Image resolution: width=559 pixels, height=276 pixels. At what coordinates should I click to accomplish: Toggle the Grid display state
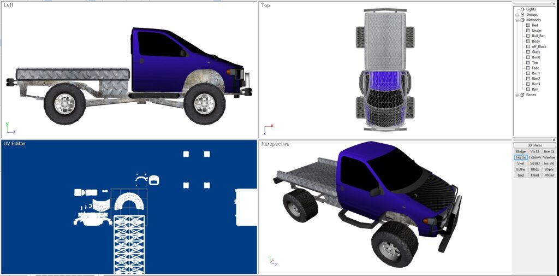pyautogui.click(x=520, y=175)
